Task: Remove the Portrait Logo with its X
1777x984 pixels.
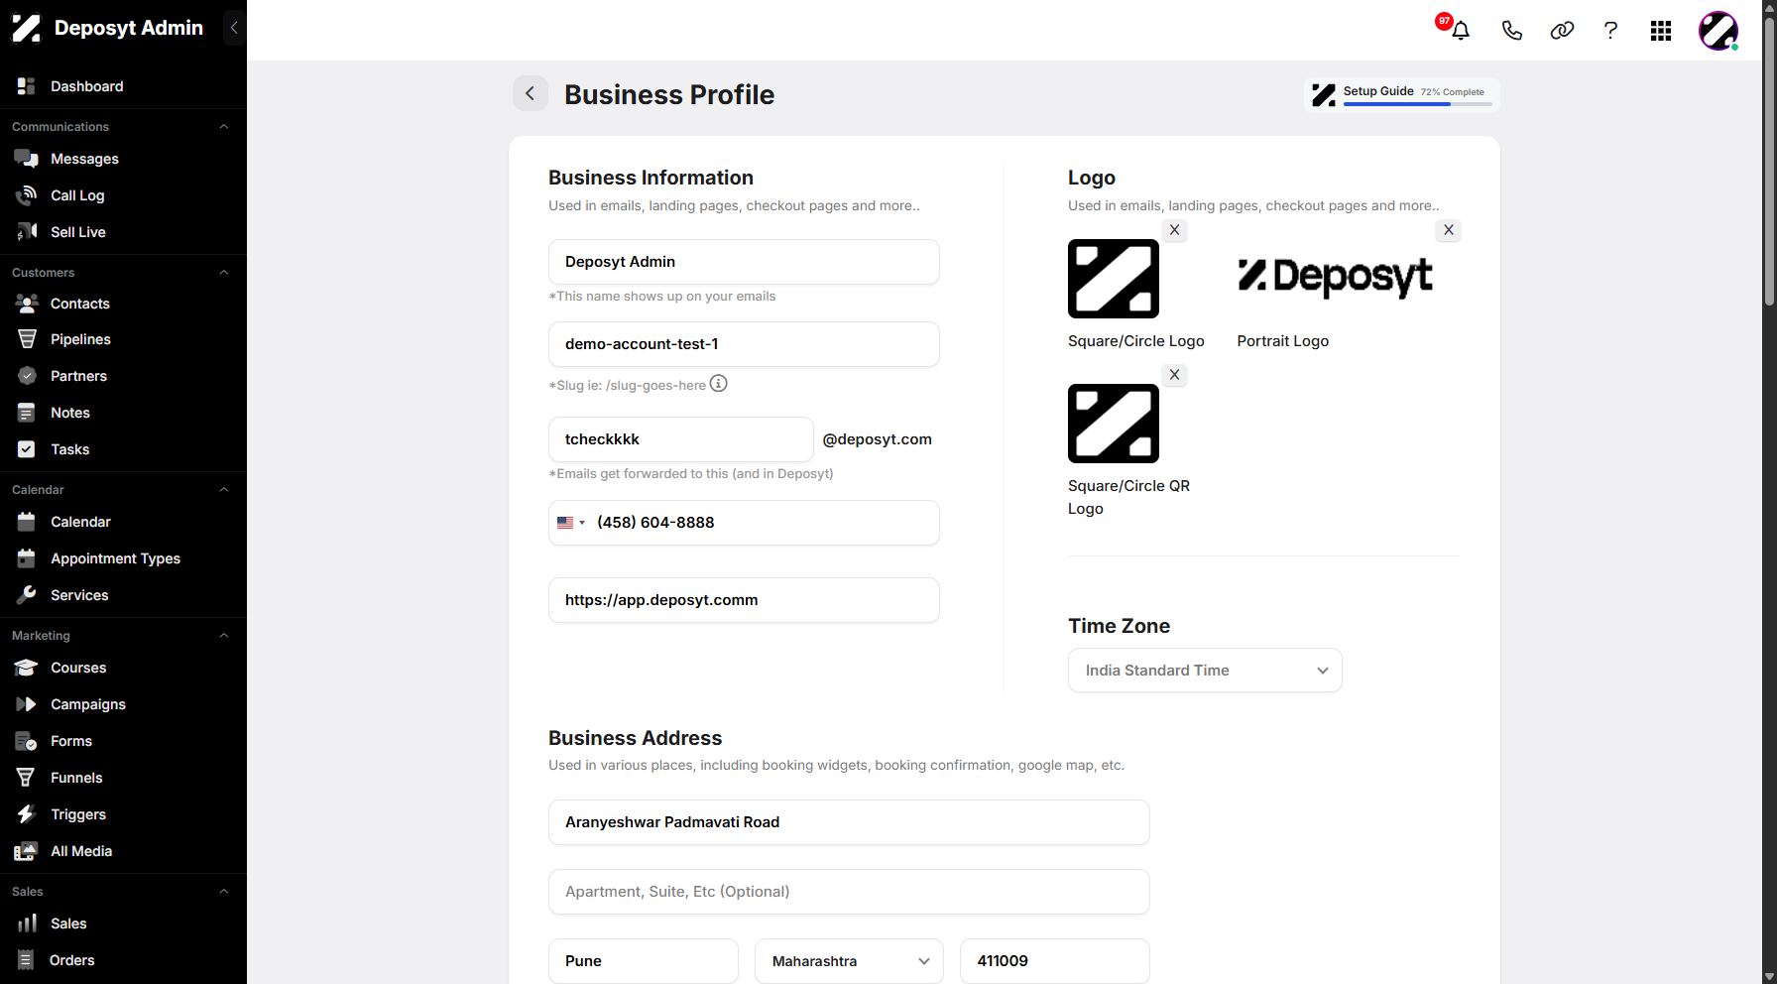Action: click(1449, 230)
